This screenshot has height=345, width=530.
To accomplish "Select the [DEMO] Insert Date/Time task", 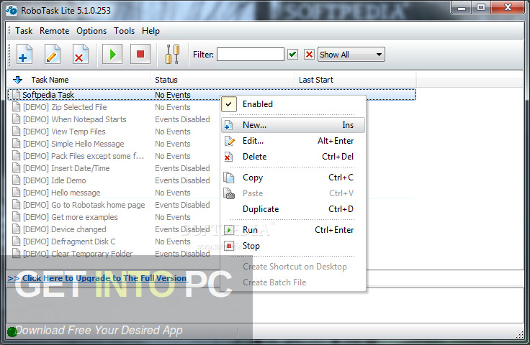I will tap(66, 168).
